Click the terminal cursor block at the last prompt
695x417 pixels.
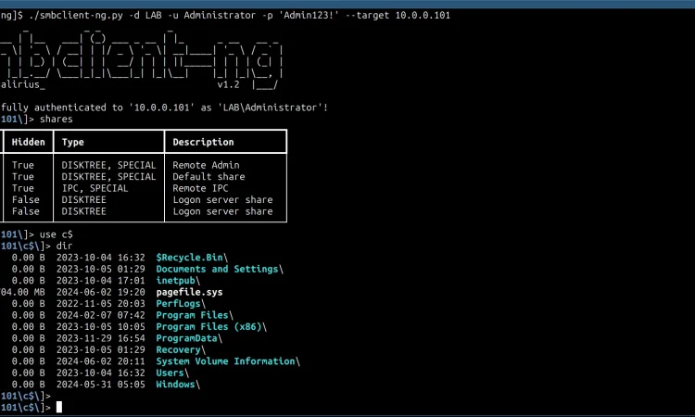point(59,407)
